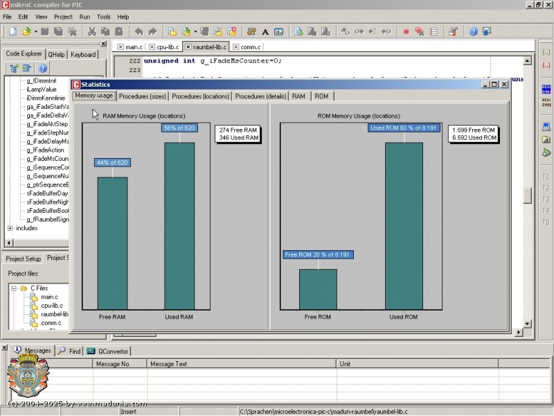Switch to the Find tab in bottom panel
The height and width of the screenshot is (416, 554).
[x=71, y=352]
